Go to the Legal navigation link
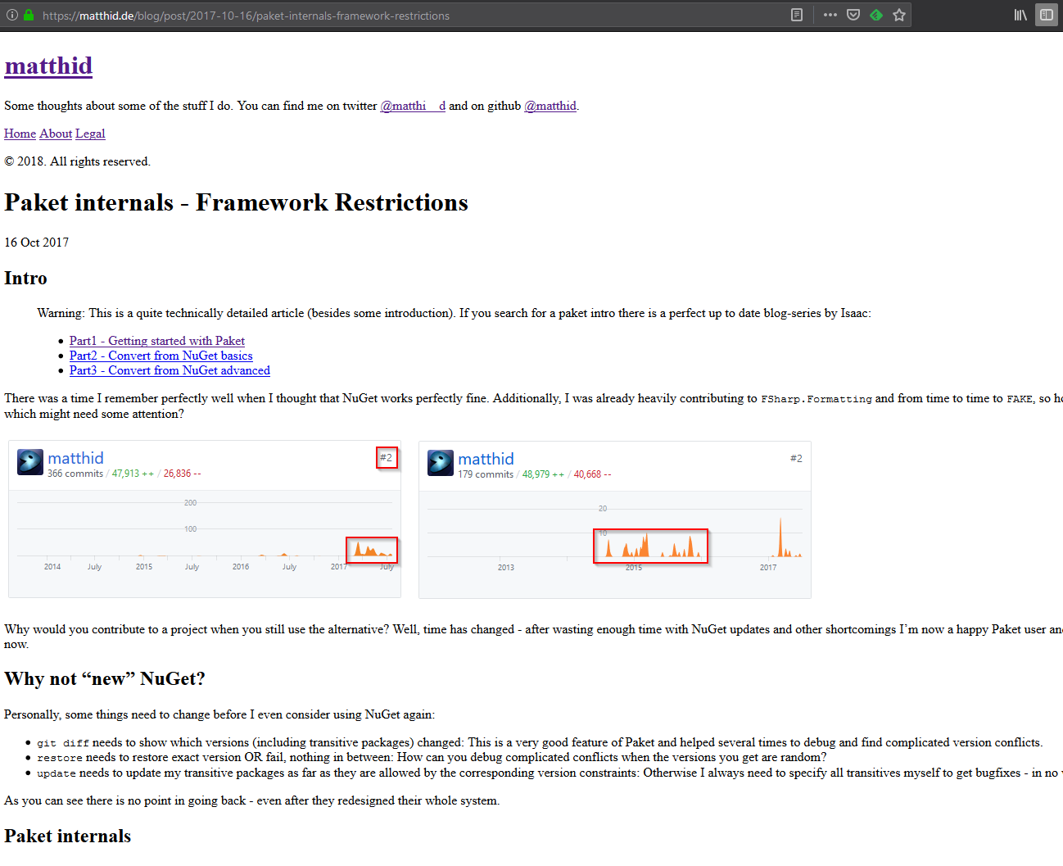The image size is (1063, 866). 90,134
